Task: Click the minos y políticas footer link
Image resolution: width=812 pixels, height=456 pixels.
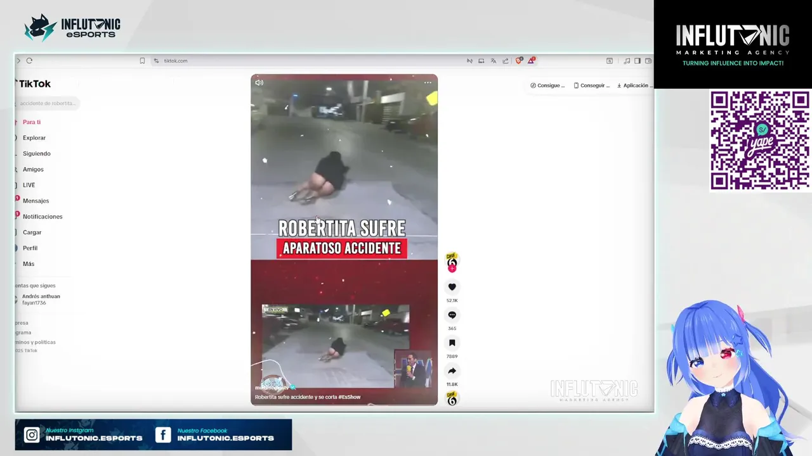Action: click(x=36, y=342)
